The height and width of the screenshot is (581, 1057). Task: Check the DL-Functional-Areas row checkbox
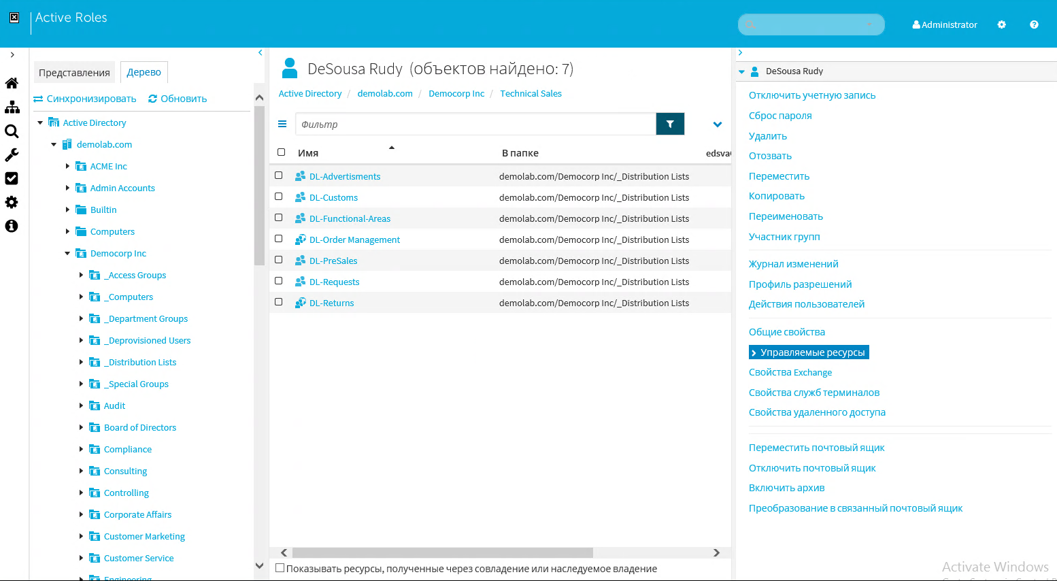[x=278, y=218]
